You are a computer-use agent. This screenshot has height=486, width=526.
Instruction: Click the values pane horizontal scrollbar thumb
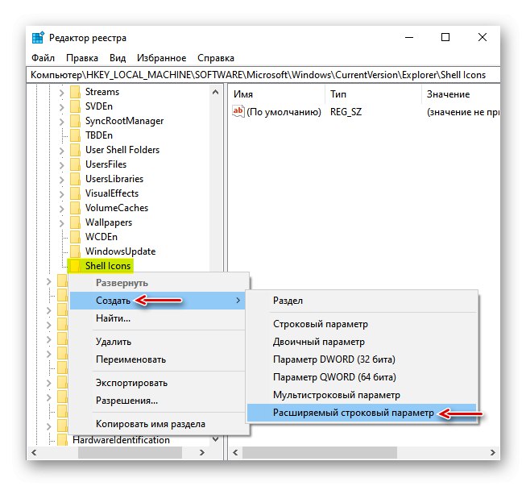click(320, 452)
